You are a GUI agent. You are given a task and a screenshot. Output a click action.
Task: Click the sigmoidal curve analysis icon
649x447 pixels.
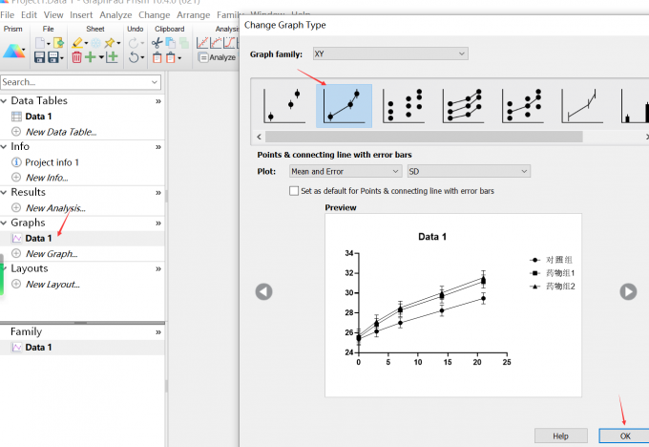coord(229,43)
